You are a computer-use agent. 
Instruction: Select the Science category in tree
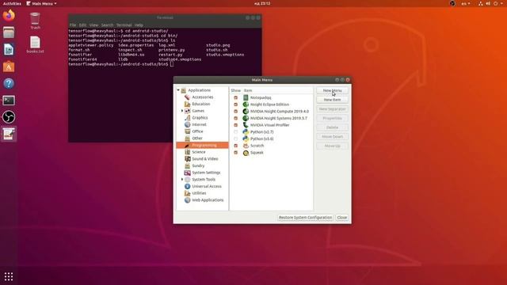tap(199, 152)
